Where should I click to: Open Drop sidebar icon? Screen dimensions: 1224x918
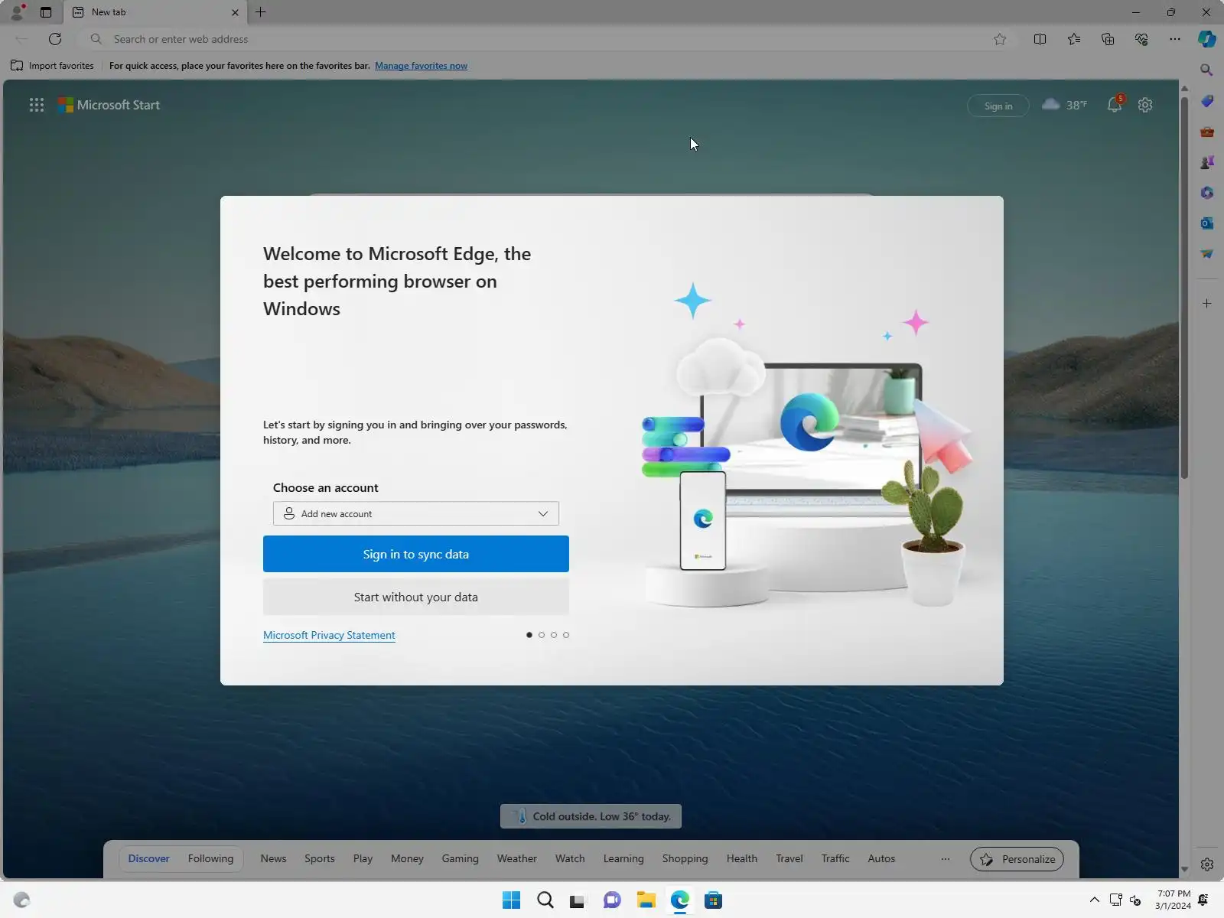tap(1207, 254)
